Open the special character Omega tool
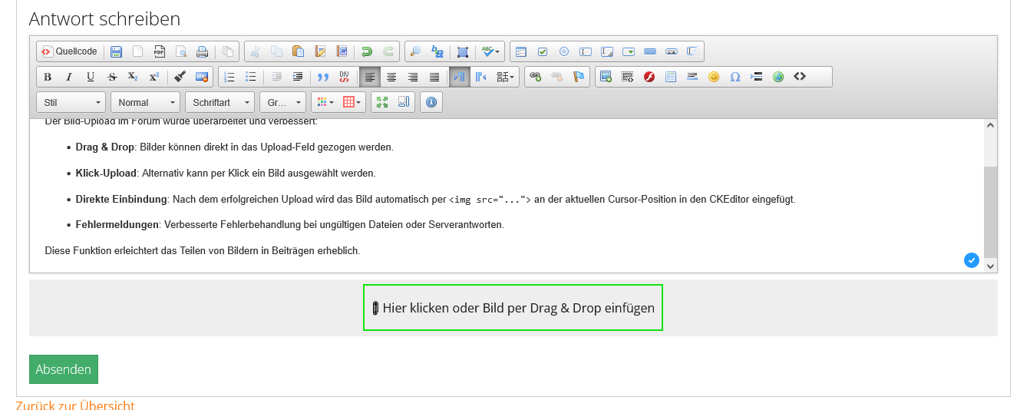This screenshot has width=1030, height=410. pyautogui.click(x=735, y=77)
